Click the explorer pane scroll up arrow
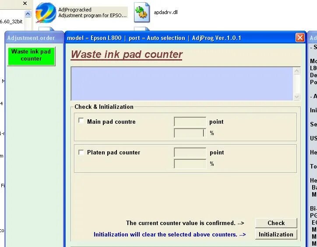Screen dimensions: 317x247 [x=28, y=14]
